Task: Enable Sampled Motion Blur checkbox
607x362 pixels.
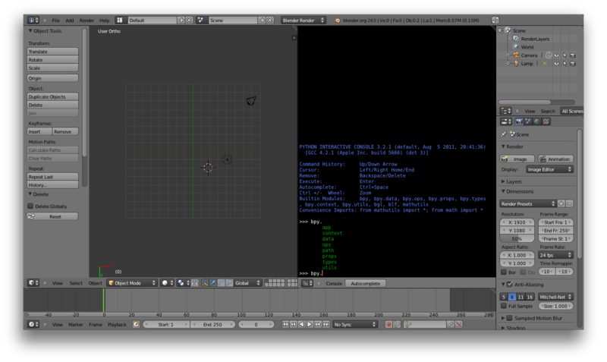Action: pyautogui.click(x=510, y=318)
